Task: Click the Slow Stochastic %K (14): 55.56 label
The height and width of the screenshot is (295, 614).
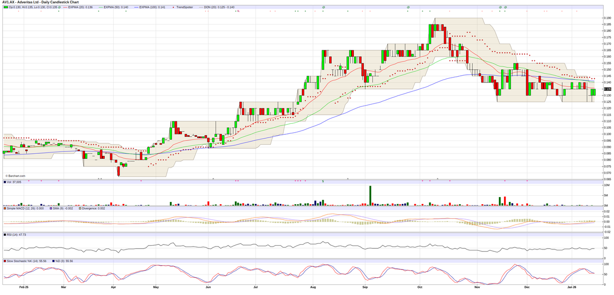Action: (x=27, y=261)
